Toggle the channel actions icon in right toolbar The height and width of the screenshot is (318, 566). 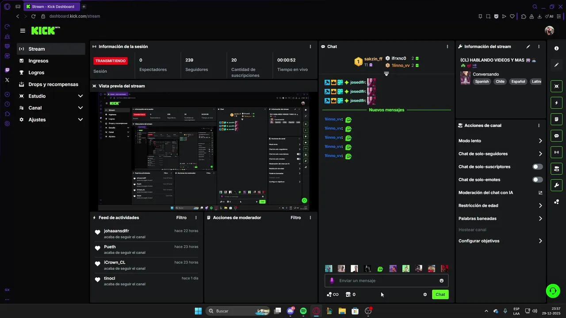coord(556,169)
